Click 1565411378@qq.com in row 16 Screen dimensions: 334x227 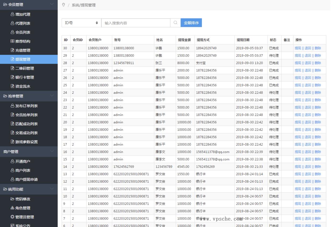[213, 152]
